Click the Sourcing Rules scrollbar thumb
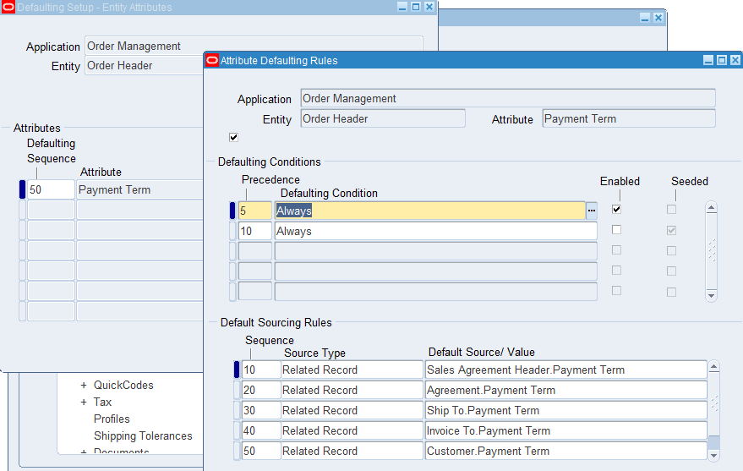Viewport: 743px width, 471px height. click(x=713, y=442)
